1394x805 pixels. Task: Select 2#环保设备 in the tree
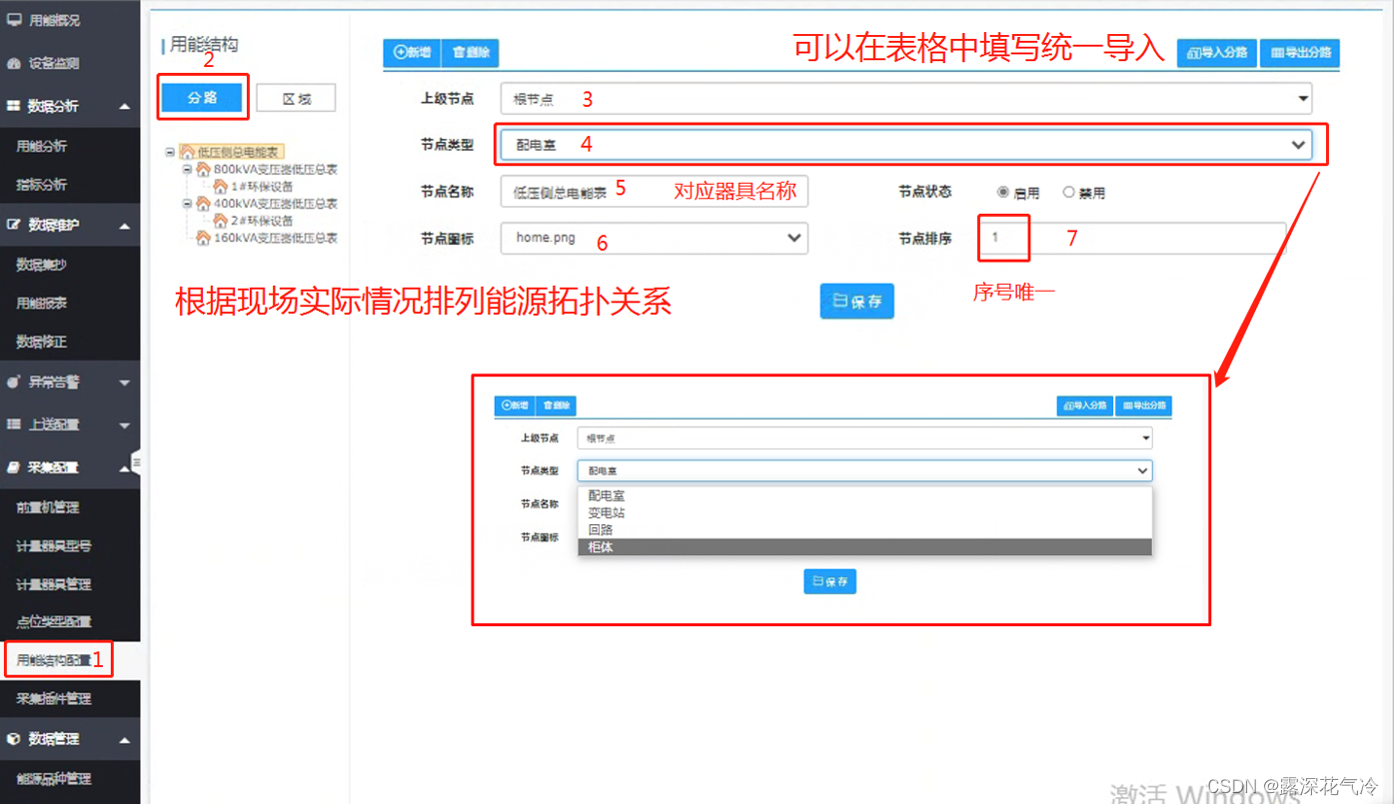[262, 220]
